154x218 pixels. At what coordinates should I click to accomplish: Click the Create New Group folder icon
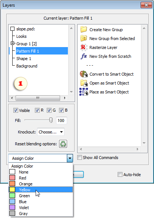click(83, 29)
